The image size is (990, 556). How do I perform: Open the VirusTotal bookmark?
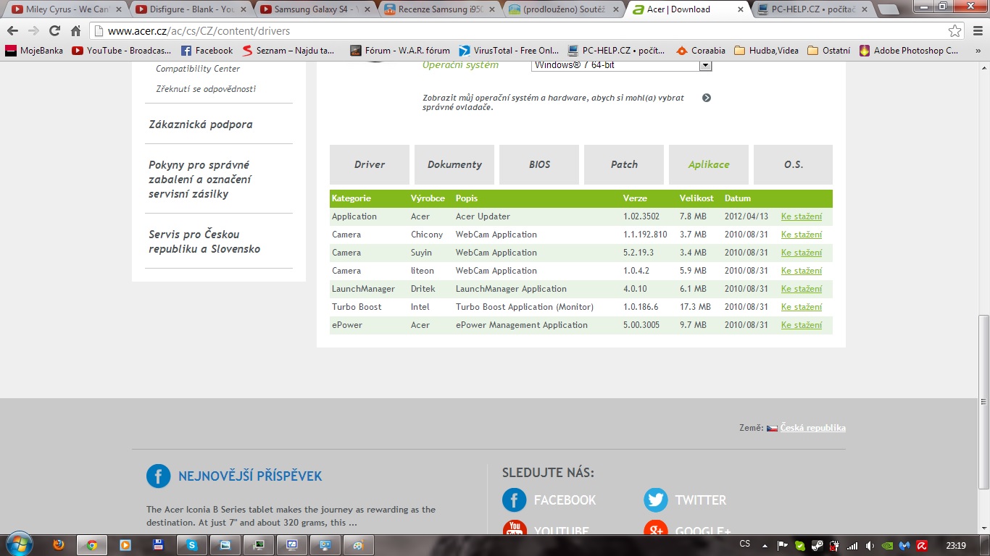point(509,51)
